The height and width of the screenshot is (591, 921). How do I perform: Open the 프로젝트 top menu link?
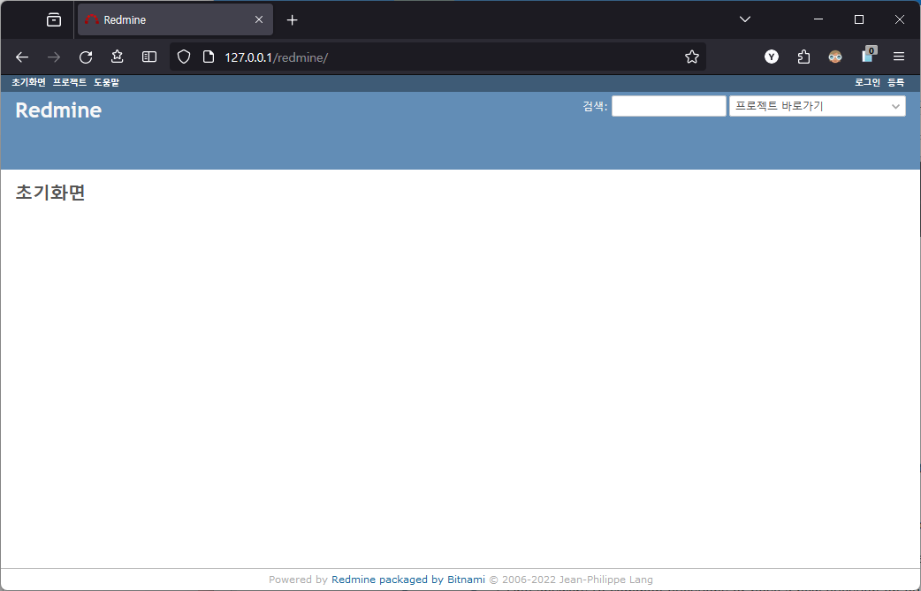pyautogui.click(x=69, y=83)
